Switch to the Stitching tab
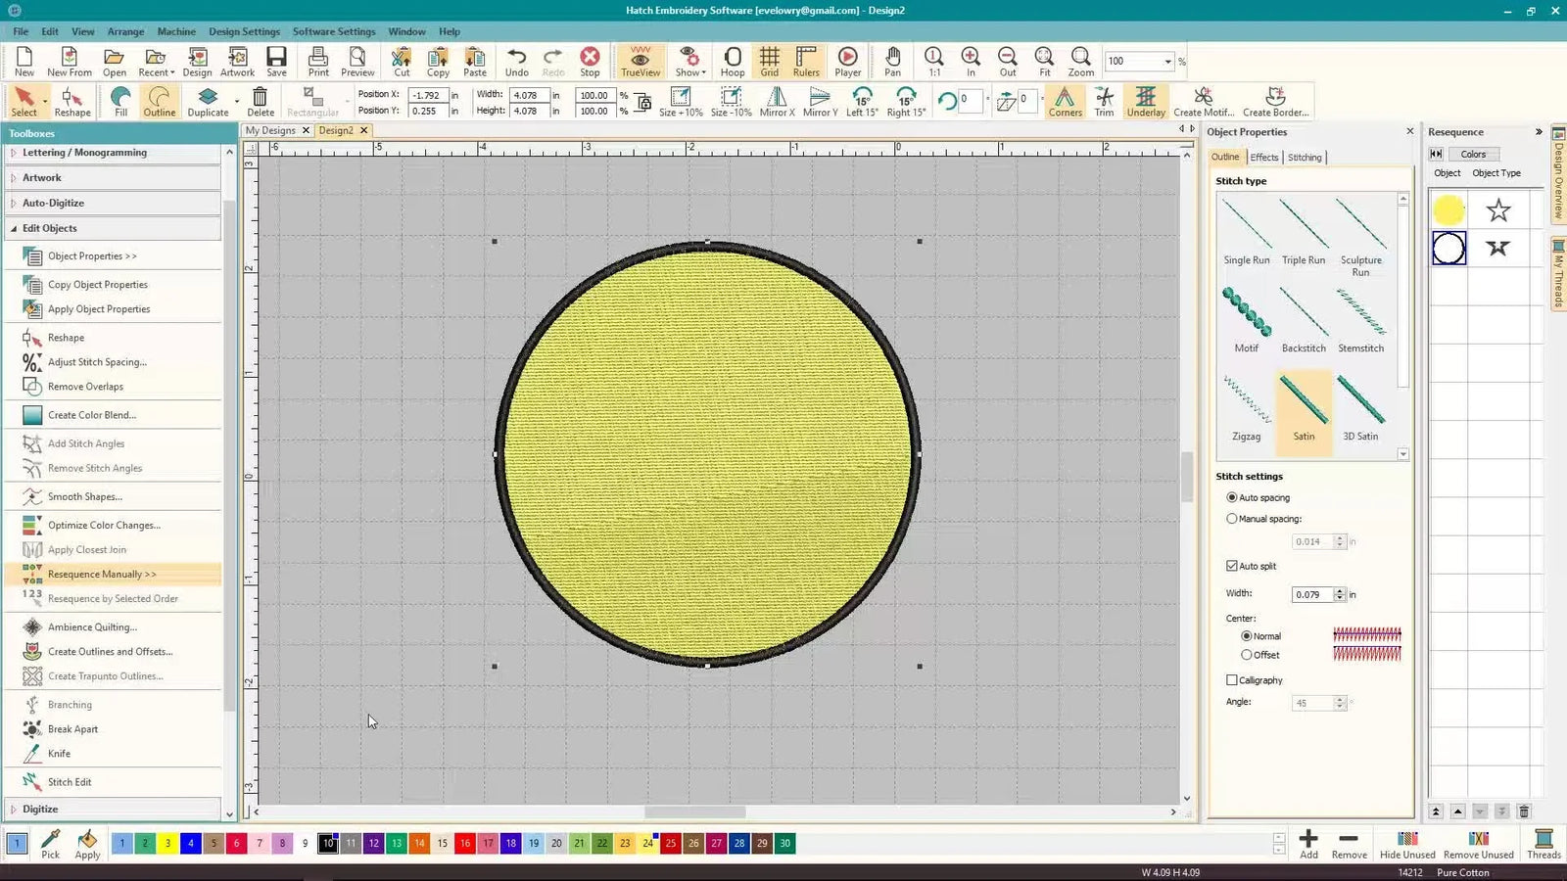The image size is (1567, 881). [x=1304, y=157]
